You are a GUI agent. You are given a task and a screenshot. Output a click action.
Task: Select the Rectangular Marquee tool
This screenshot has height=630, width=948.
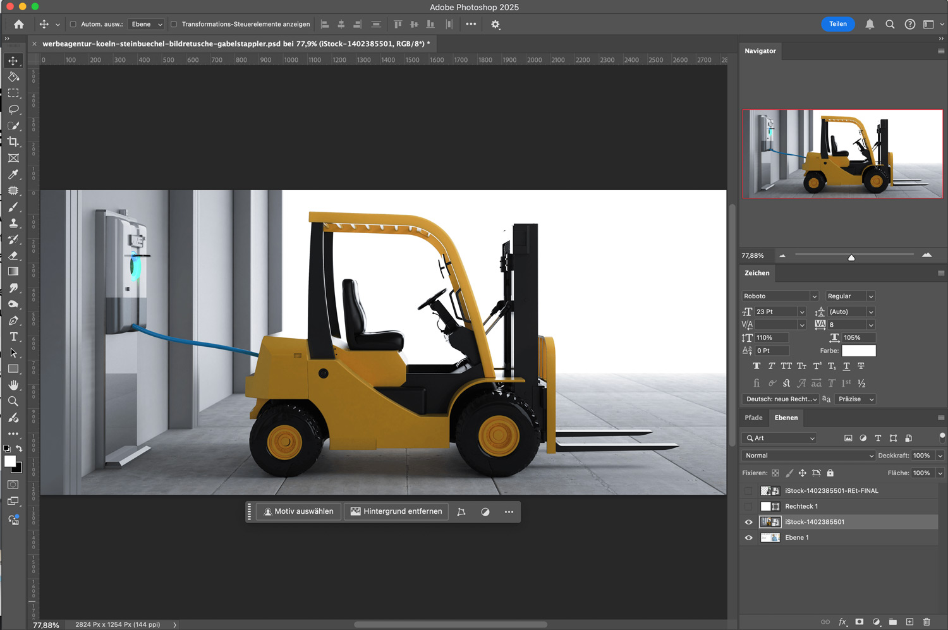pos(13,93)
